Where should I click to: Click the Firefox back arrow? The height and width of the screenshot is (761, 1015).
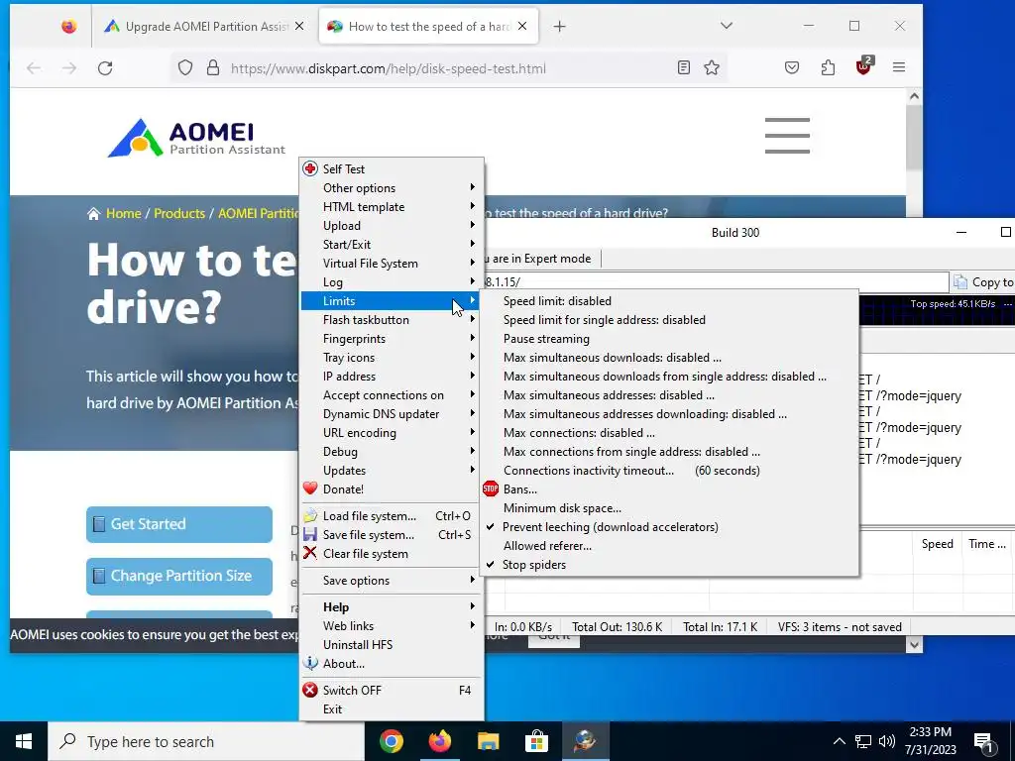click(x=33, y=68)
